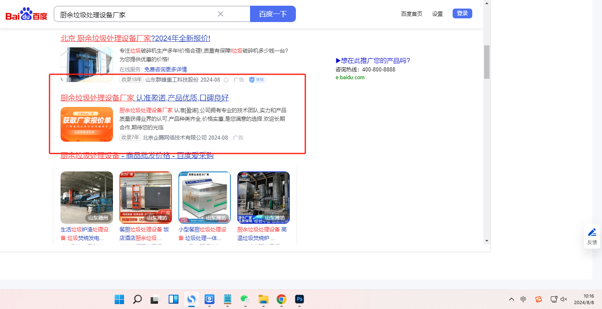Screen dimensions: 602x309
Task: Clear the search box with the X icon
Action: tap(220, 14)
